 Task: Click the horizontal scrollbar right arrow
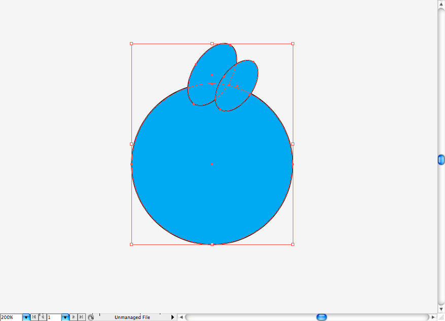pos(433,317)
